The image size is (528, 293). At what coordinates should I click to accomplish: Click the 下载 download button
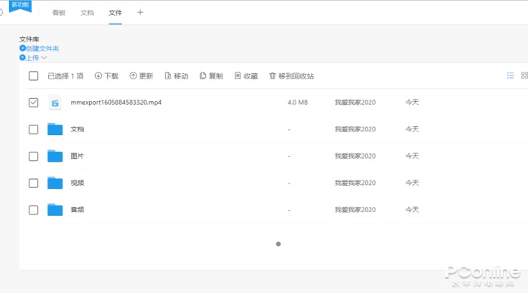(x=106, y=76)
